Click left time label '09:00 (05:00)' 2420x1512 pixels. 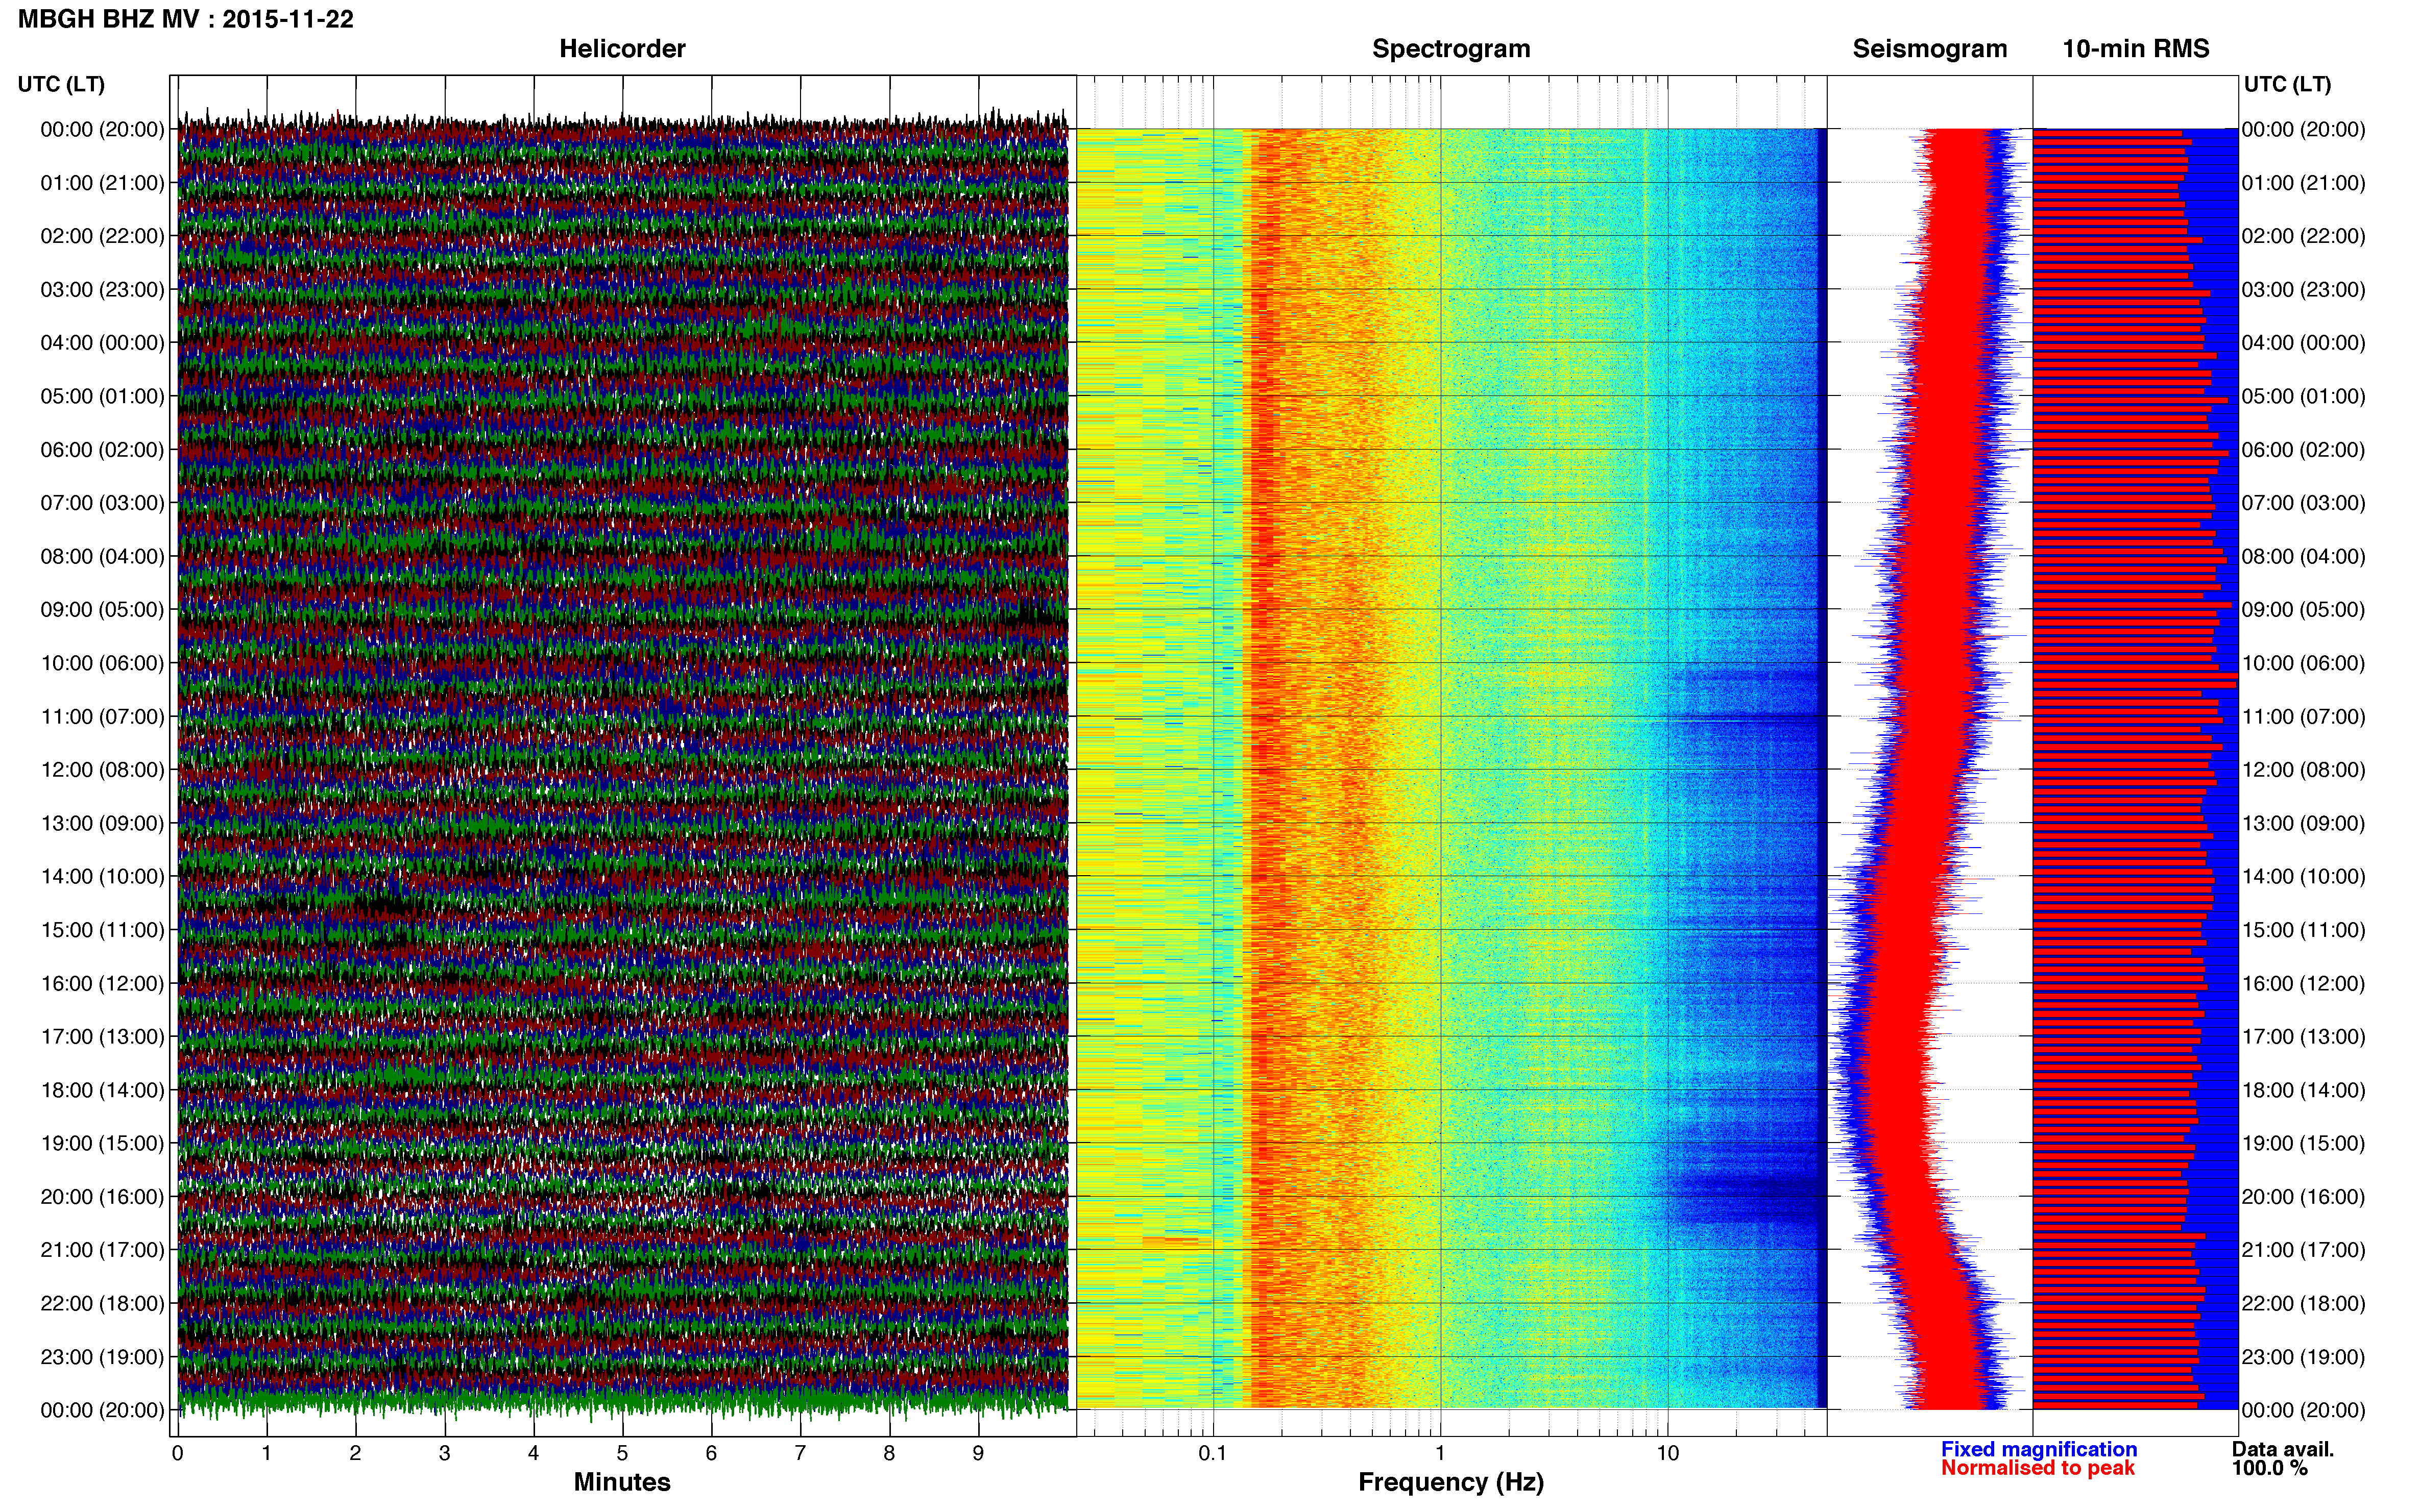point(102,610)
